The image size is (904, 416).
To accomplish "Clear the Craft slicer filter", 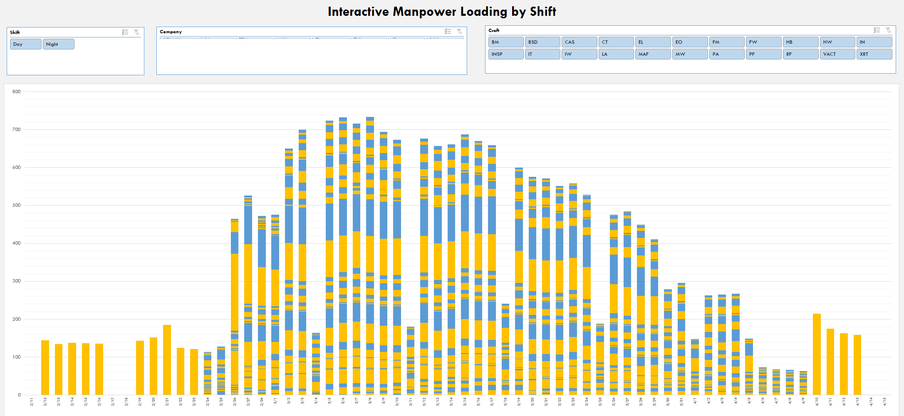I will (x=888, y=30).
